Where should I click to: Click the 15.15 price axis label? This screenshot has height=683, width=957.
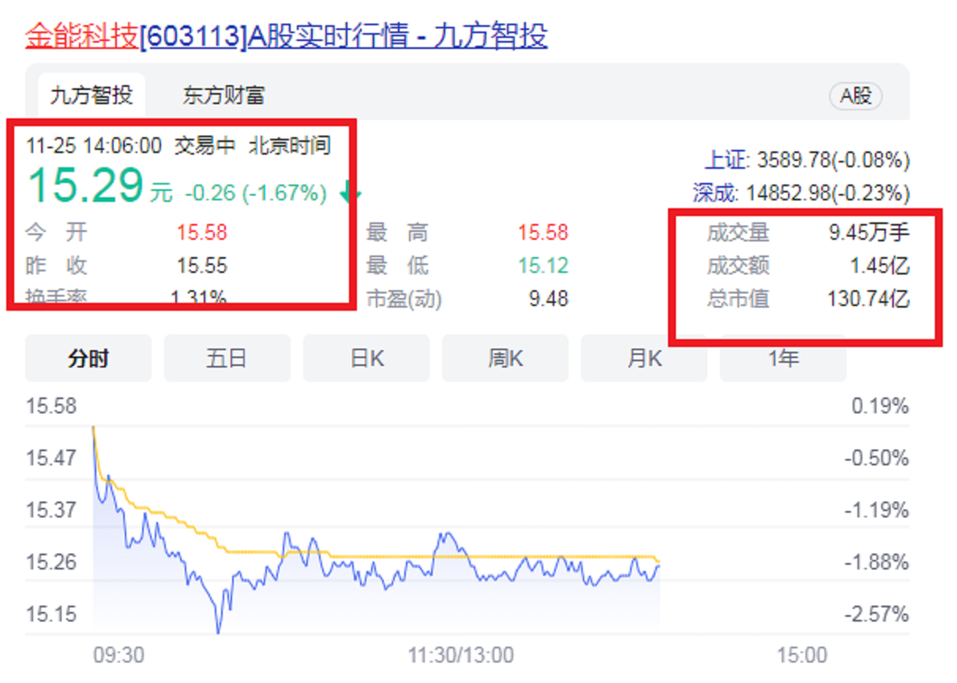(51, 614)
